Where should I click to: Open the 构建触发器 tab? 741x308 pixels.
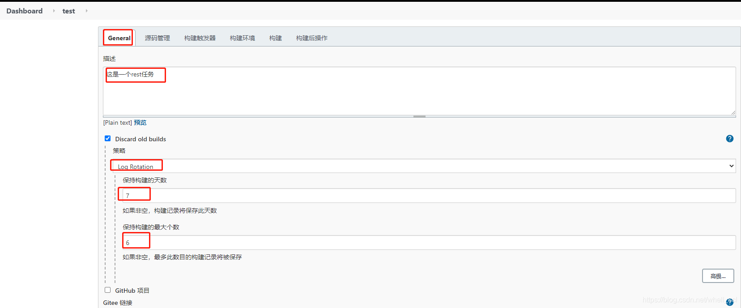pyautogui.click(x=200, y=38)
